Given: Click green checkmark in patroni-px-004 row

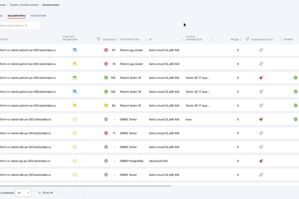Looking at the screenshot, I should tap(296, 106).
